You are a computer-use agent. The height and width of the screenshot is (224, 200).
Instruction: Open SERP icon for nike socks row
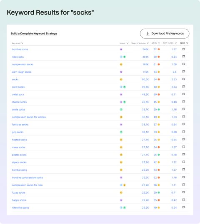coord(184,57)
